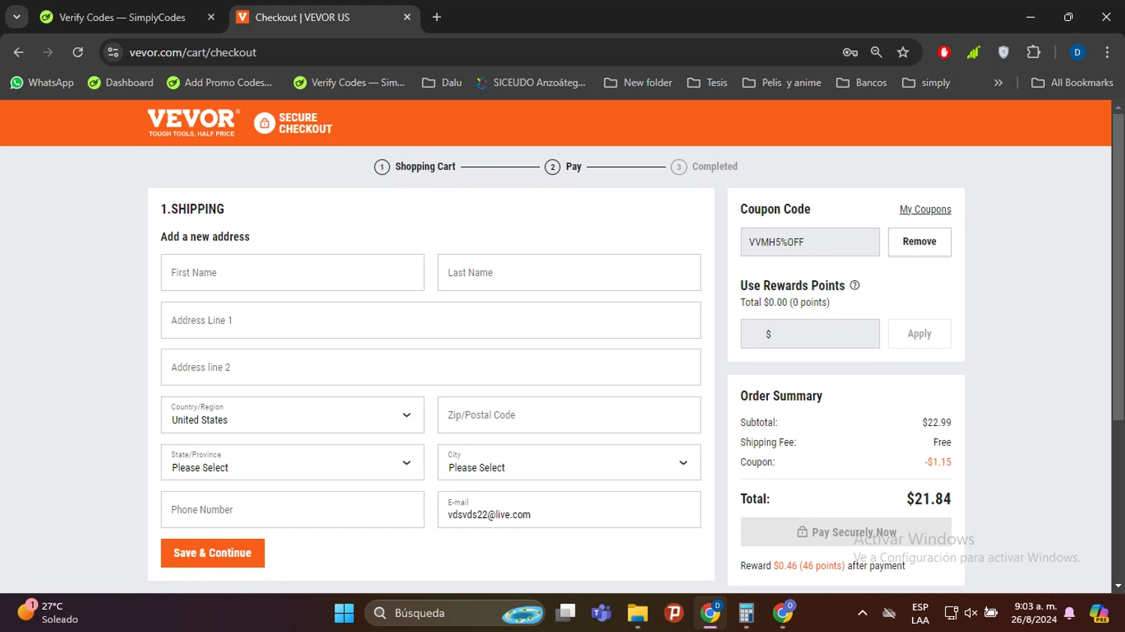Open the zoom magnifier icon in address bar
The width and height of the screenshot is (1125, 632).
(876, 52)
